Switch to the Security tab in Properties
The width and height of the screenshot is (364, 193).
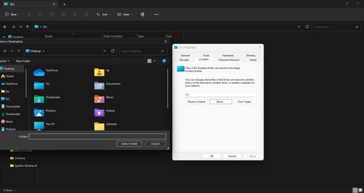(184, 60)
